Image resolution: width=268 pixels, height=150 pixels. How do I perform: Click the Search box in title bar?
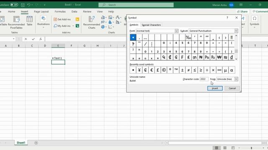(136, 5)
